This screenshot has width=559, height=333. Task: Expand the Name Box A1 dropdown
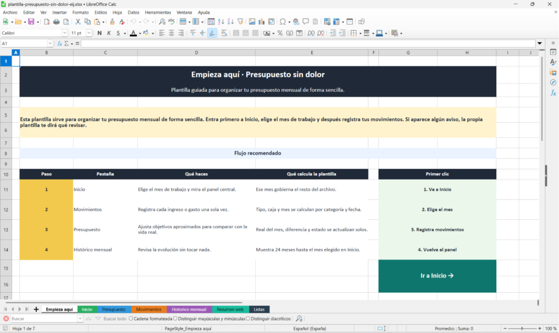(50, 44)
